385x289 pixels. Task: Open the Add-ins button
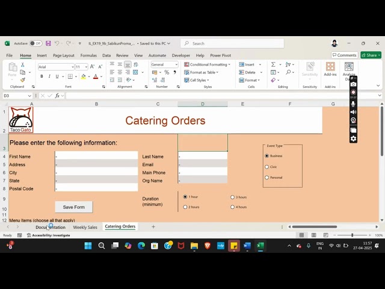pos(330,69)
